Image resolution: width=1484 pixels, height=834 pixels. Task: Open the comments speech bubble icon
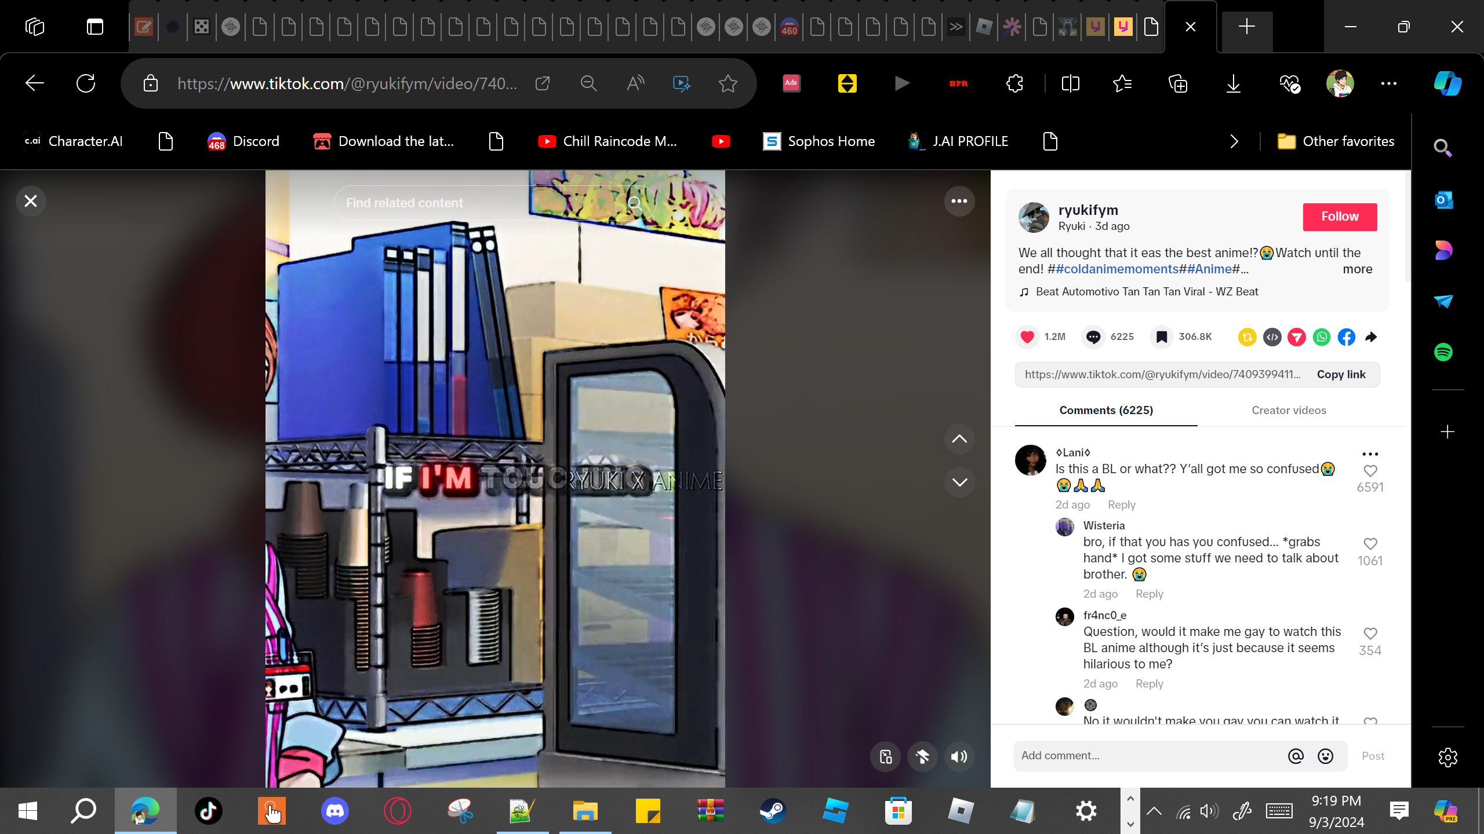point(1093,336)
